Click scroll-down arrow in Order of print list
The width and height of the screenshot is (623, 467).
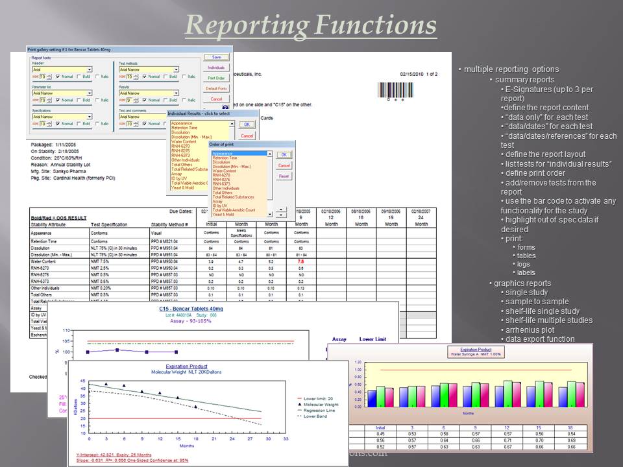tap(270, 215)
